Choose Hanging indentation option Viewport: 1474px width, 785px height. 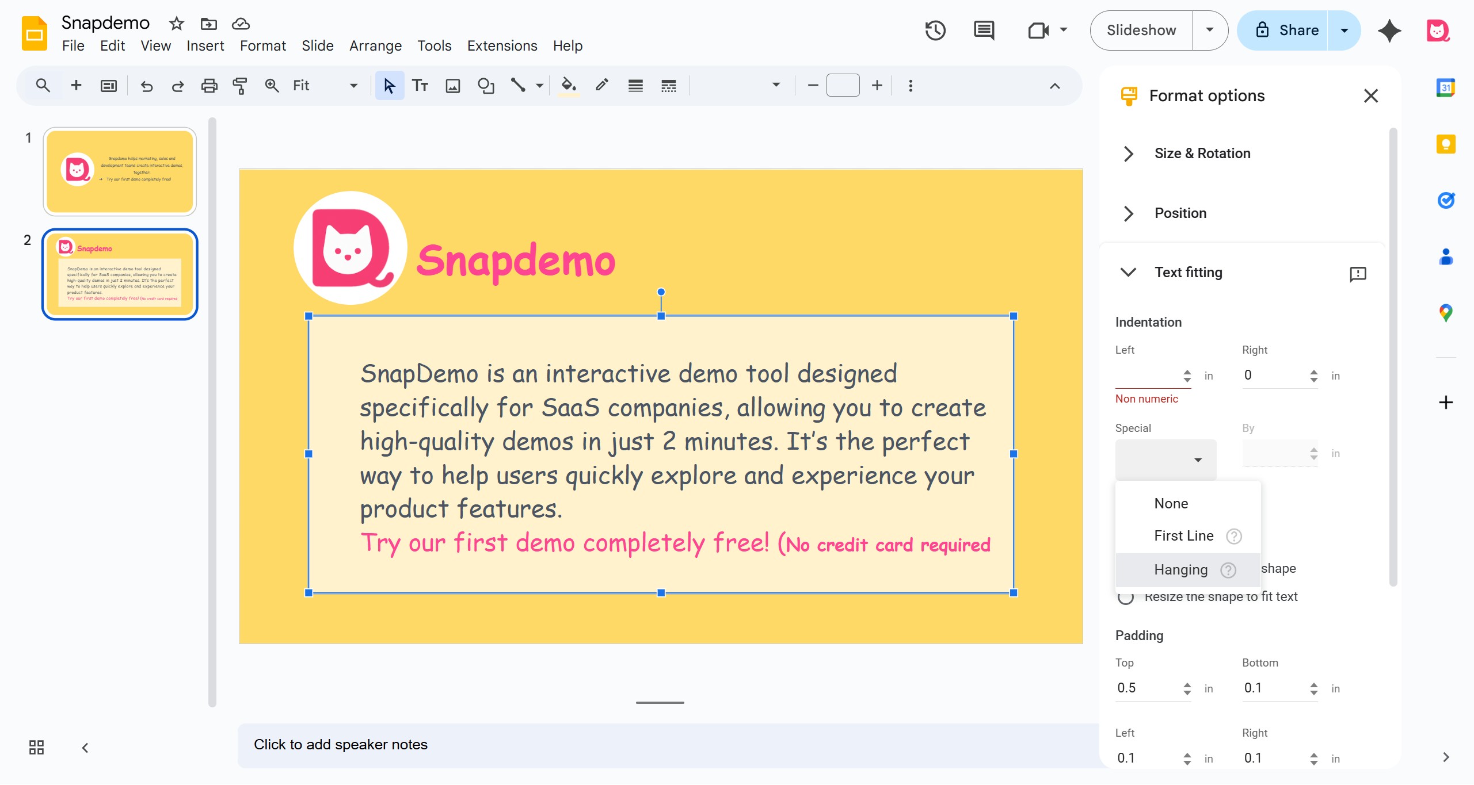(1187, 570)
